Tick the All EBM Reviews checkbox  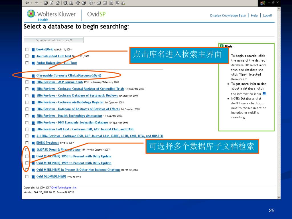tap(27, 136)
